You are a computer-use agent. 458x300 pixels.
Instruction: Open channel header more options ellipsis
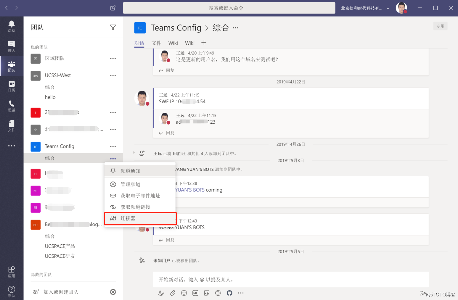235,28
